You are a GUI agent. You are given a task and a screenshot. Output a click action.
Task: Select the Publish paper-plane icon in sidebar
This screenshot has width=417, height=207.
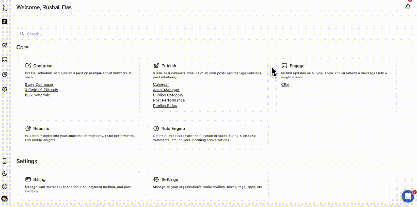click(4, 45)
